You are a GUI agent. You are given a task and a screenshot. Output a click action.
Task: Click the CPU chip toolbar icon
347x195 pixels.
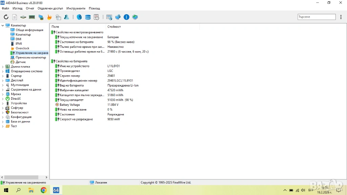(x=23, y=17)
